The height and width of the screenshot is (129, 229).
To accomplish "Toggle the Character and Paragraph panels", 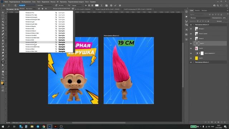I will click(x=107, y=5).
